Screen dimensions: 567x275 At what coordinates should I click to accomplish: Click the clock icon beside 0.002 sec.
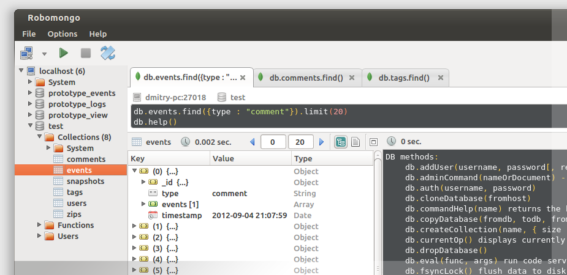click(x=186, y=142)
